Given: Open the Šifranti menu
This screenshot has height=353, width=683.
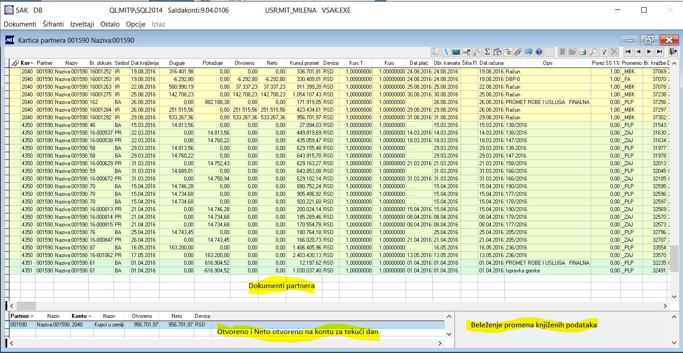Looking at the screenshot, I should point(53,24).
